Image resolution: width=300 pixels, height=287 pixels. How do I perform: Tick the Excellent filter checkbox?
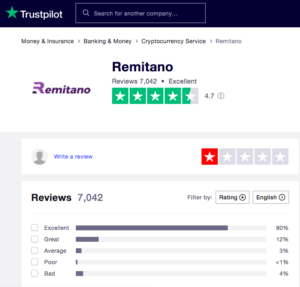(35, 228)
